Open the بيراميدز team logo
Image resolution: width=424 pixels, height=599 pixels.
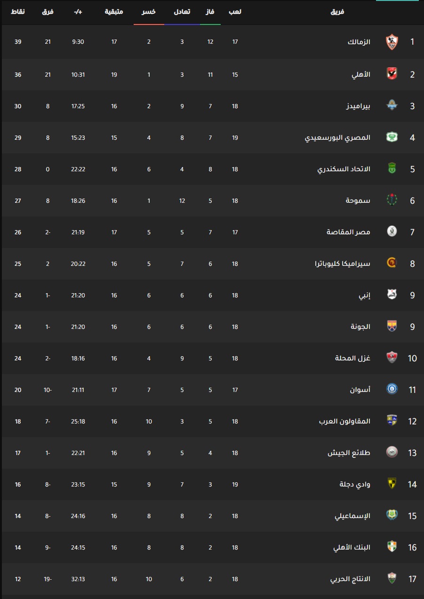(392, 105)
